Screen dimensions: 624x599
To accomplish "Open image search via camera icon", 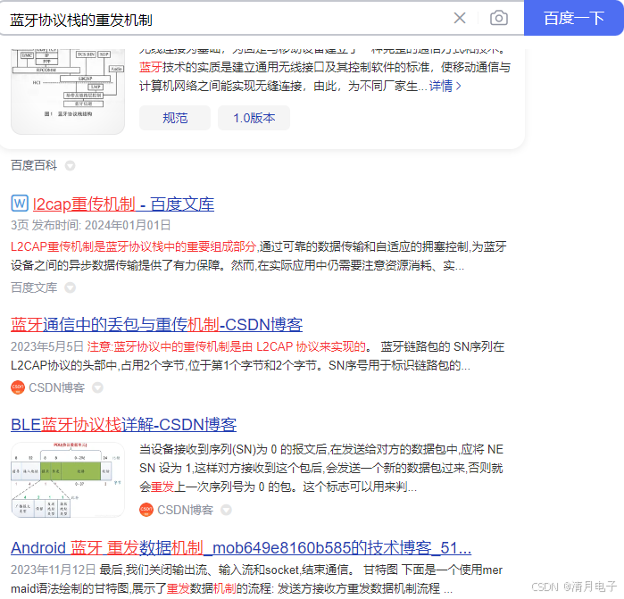I will (499, 18).
